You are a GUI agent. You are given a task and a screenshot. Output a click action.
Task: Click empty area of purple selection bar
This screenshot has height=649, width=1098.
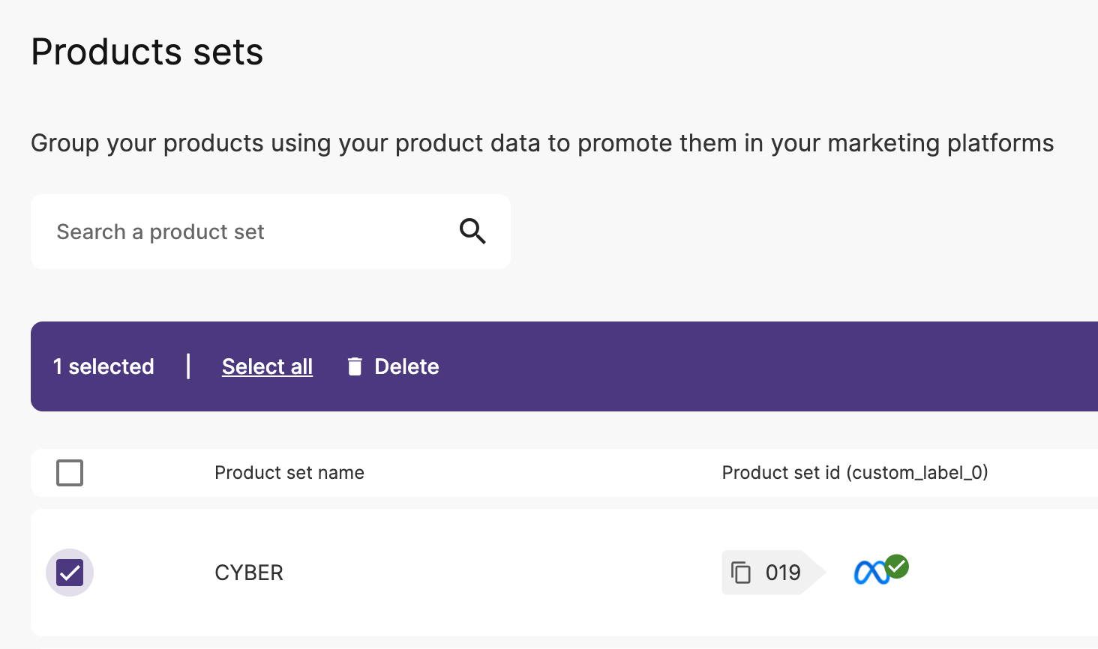(750, 366)
